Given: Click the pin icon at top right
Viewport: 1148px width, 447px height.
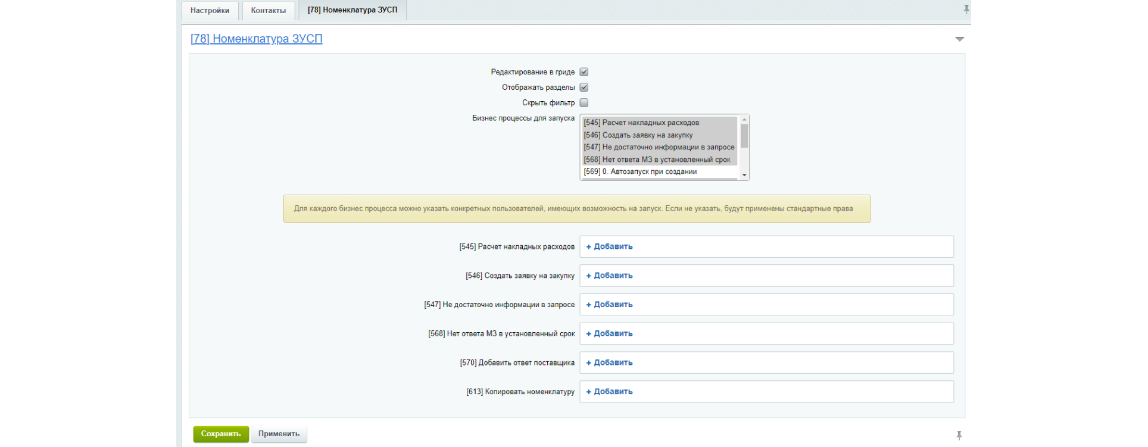Looking at the screenshot, I should (966, 9).
